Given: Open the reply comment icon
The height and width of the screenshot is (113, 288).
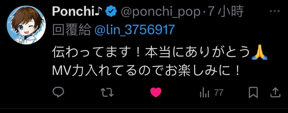Looking at the screenshot, I should coord(58,92).
